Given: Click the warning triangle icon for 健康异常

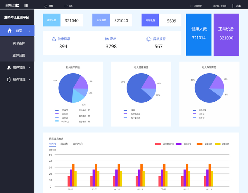Looking at the screenshot, I should [54, 39].
